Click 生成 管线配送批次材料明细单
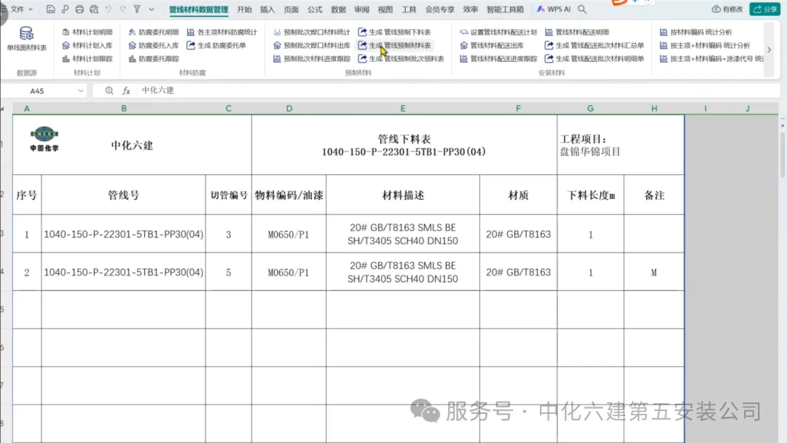This screenshot has height=443, width=787. pos(595,59)
